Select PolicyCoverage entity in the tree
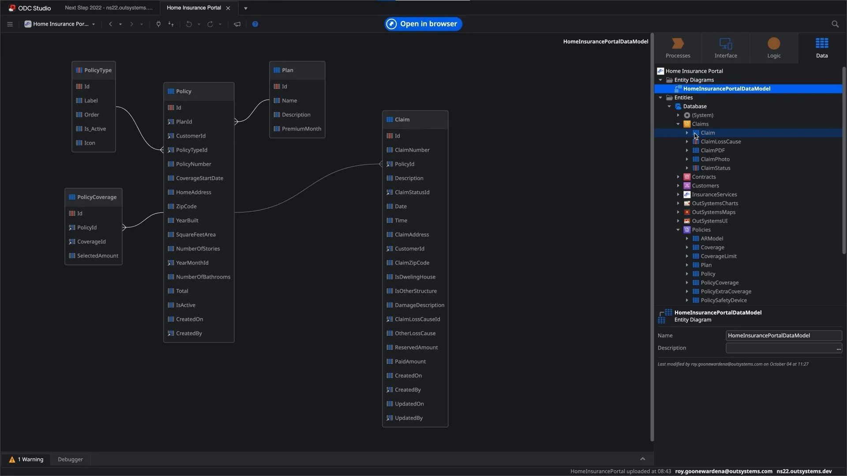 [720, 283]
